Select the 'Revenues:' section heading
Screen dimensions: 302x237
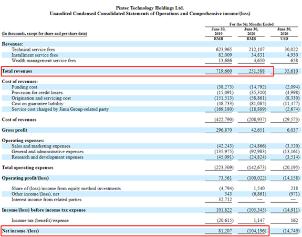point(13,44)
